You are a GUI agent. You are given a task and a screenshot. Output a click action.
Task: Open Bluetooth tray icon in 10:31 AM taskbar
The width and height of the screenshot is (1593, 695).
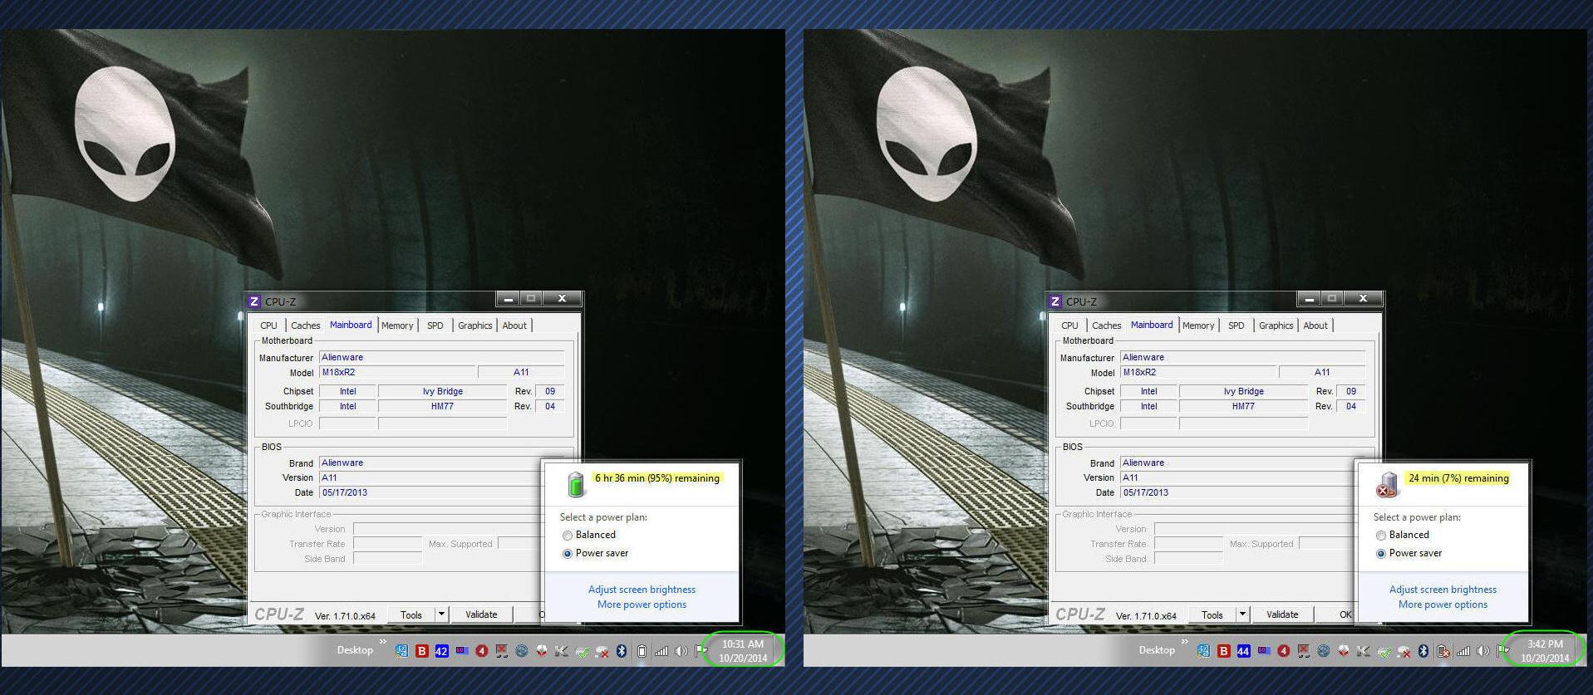tap(621, 651)
